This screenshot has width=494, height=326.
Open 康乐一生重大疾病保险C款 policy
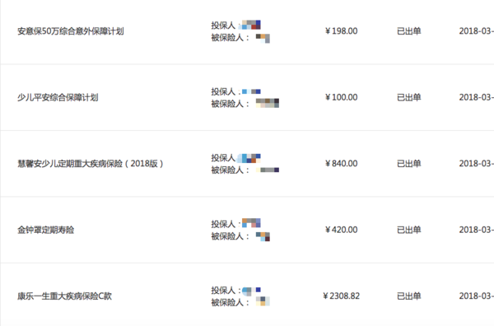point(64,296)
